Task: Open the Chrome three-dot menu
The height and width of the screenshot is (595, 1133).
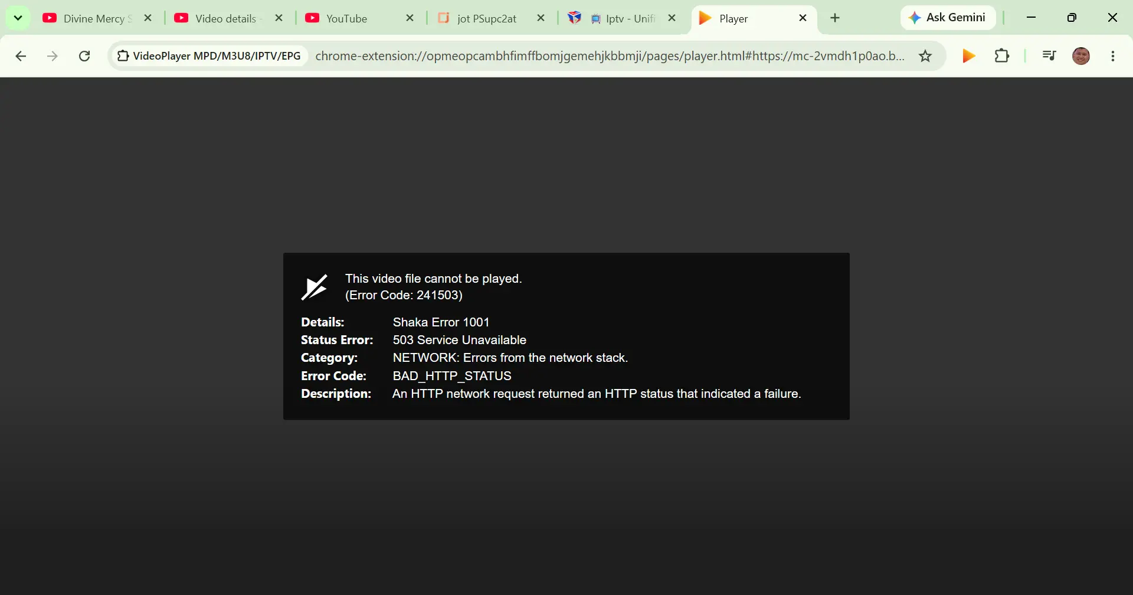Action: pos(1113,56)
